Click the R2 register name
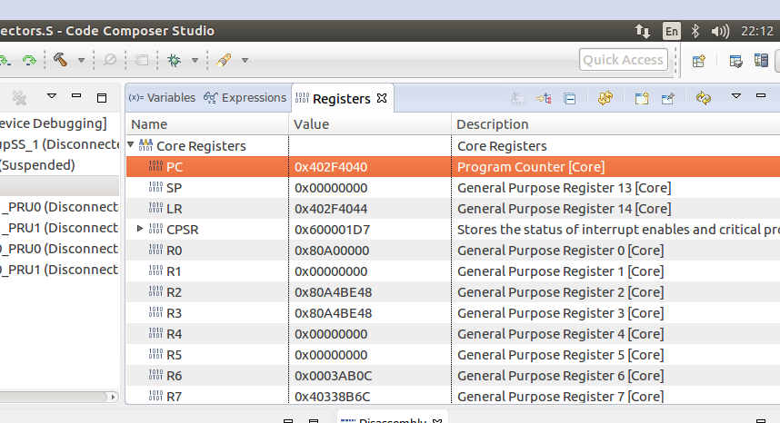The height and width of the screenshot is (423, 780). click(175, 292)
